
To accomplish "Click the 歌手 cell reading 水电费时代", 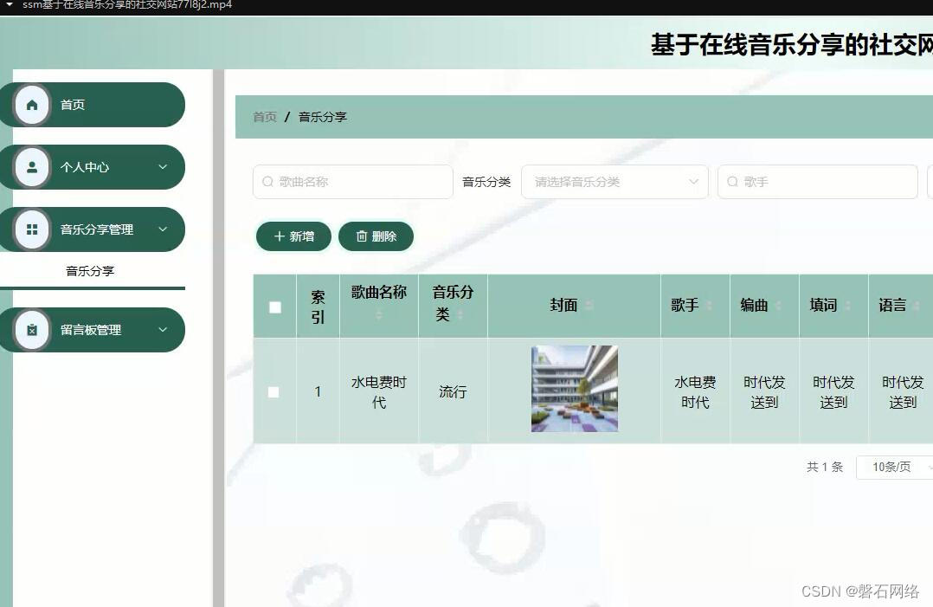I will (x=695, y=392).
